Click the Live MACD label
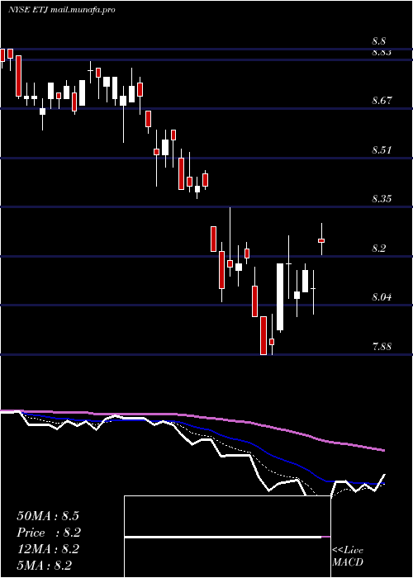Viewport: 413px width, 578px height. point(348,556)
